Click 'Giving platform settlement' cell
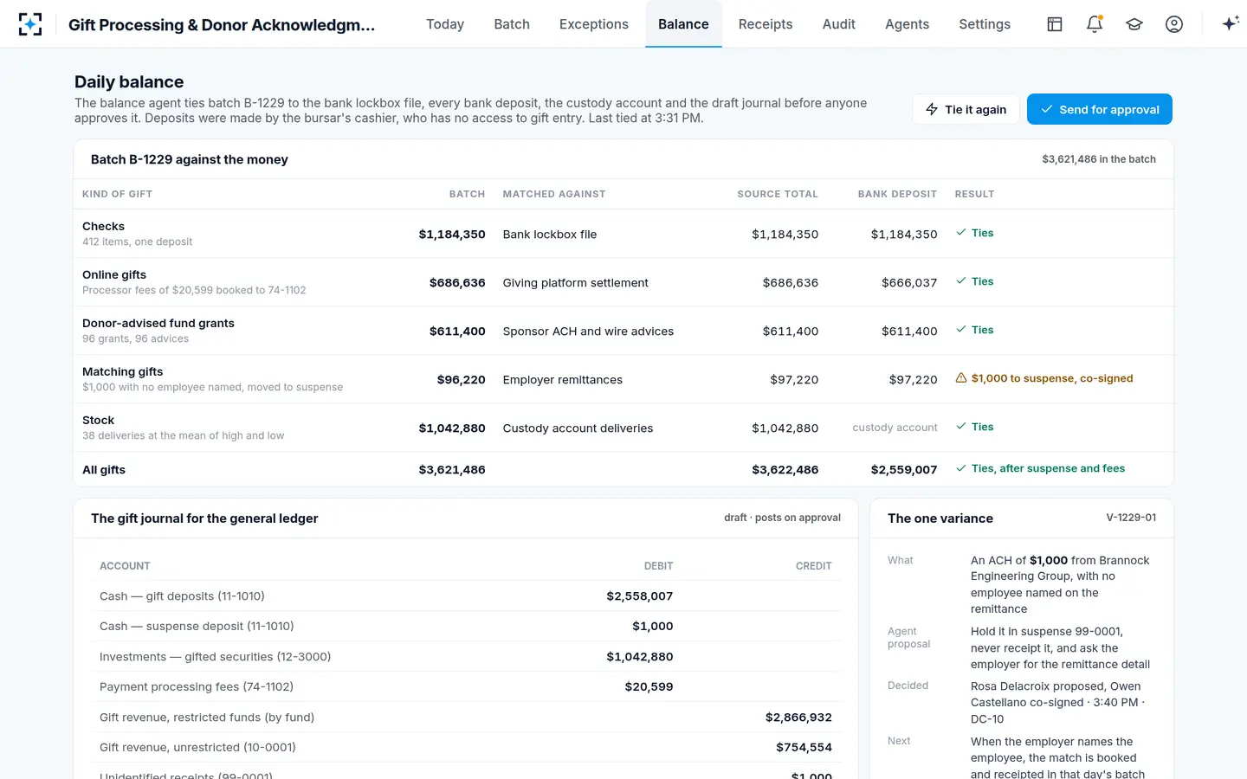The height and width of the screenshot is (779, 1247). pyautogui.click(x=576, y=282)
